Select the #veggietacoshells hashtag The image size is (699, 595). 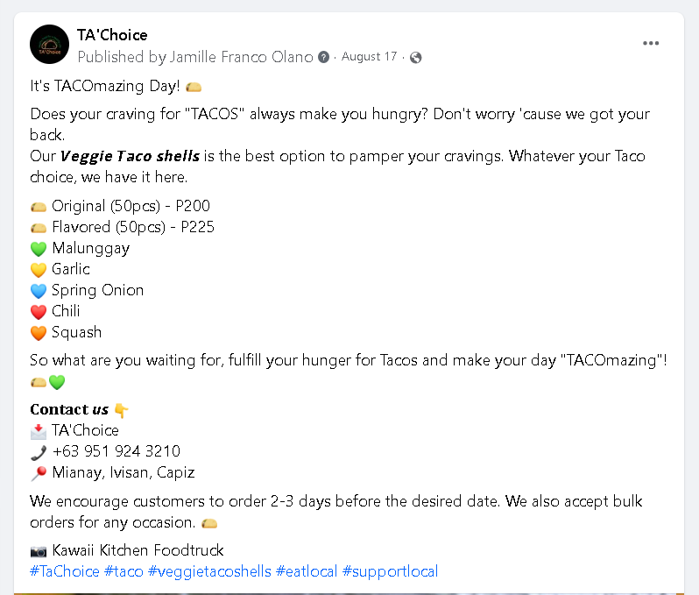[x=209, y=571]
